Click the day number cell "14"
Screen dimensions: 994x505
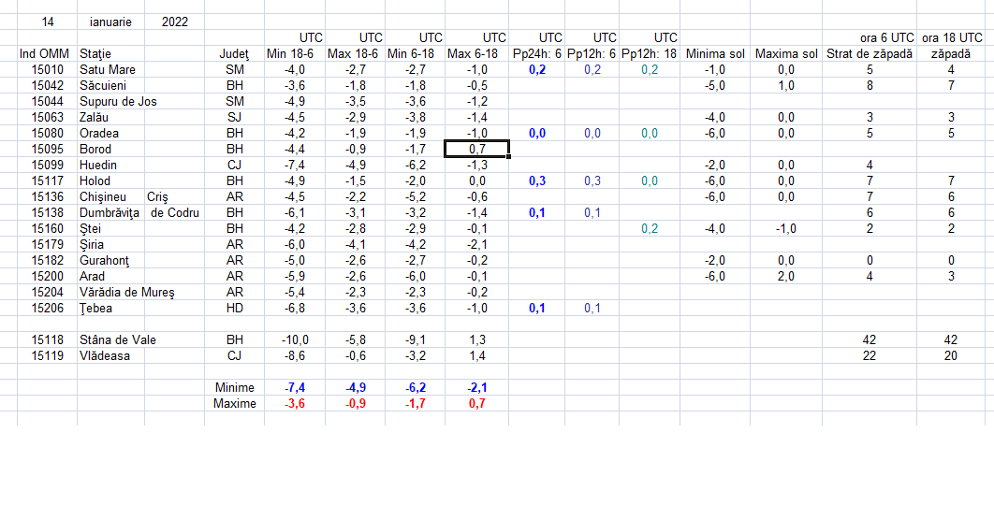(x=48, y=22)
